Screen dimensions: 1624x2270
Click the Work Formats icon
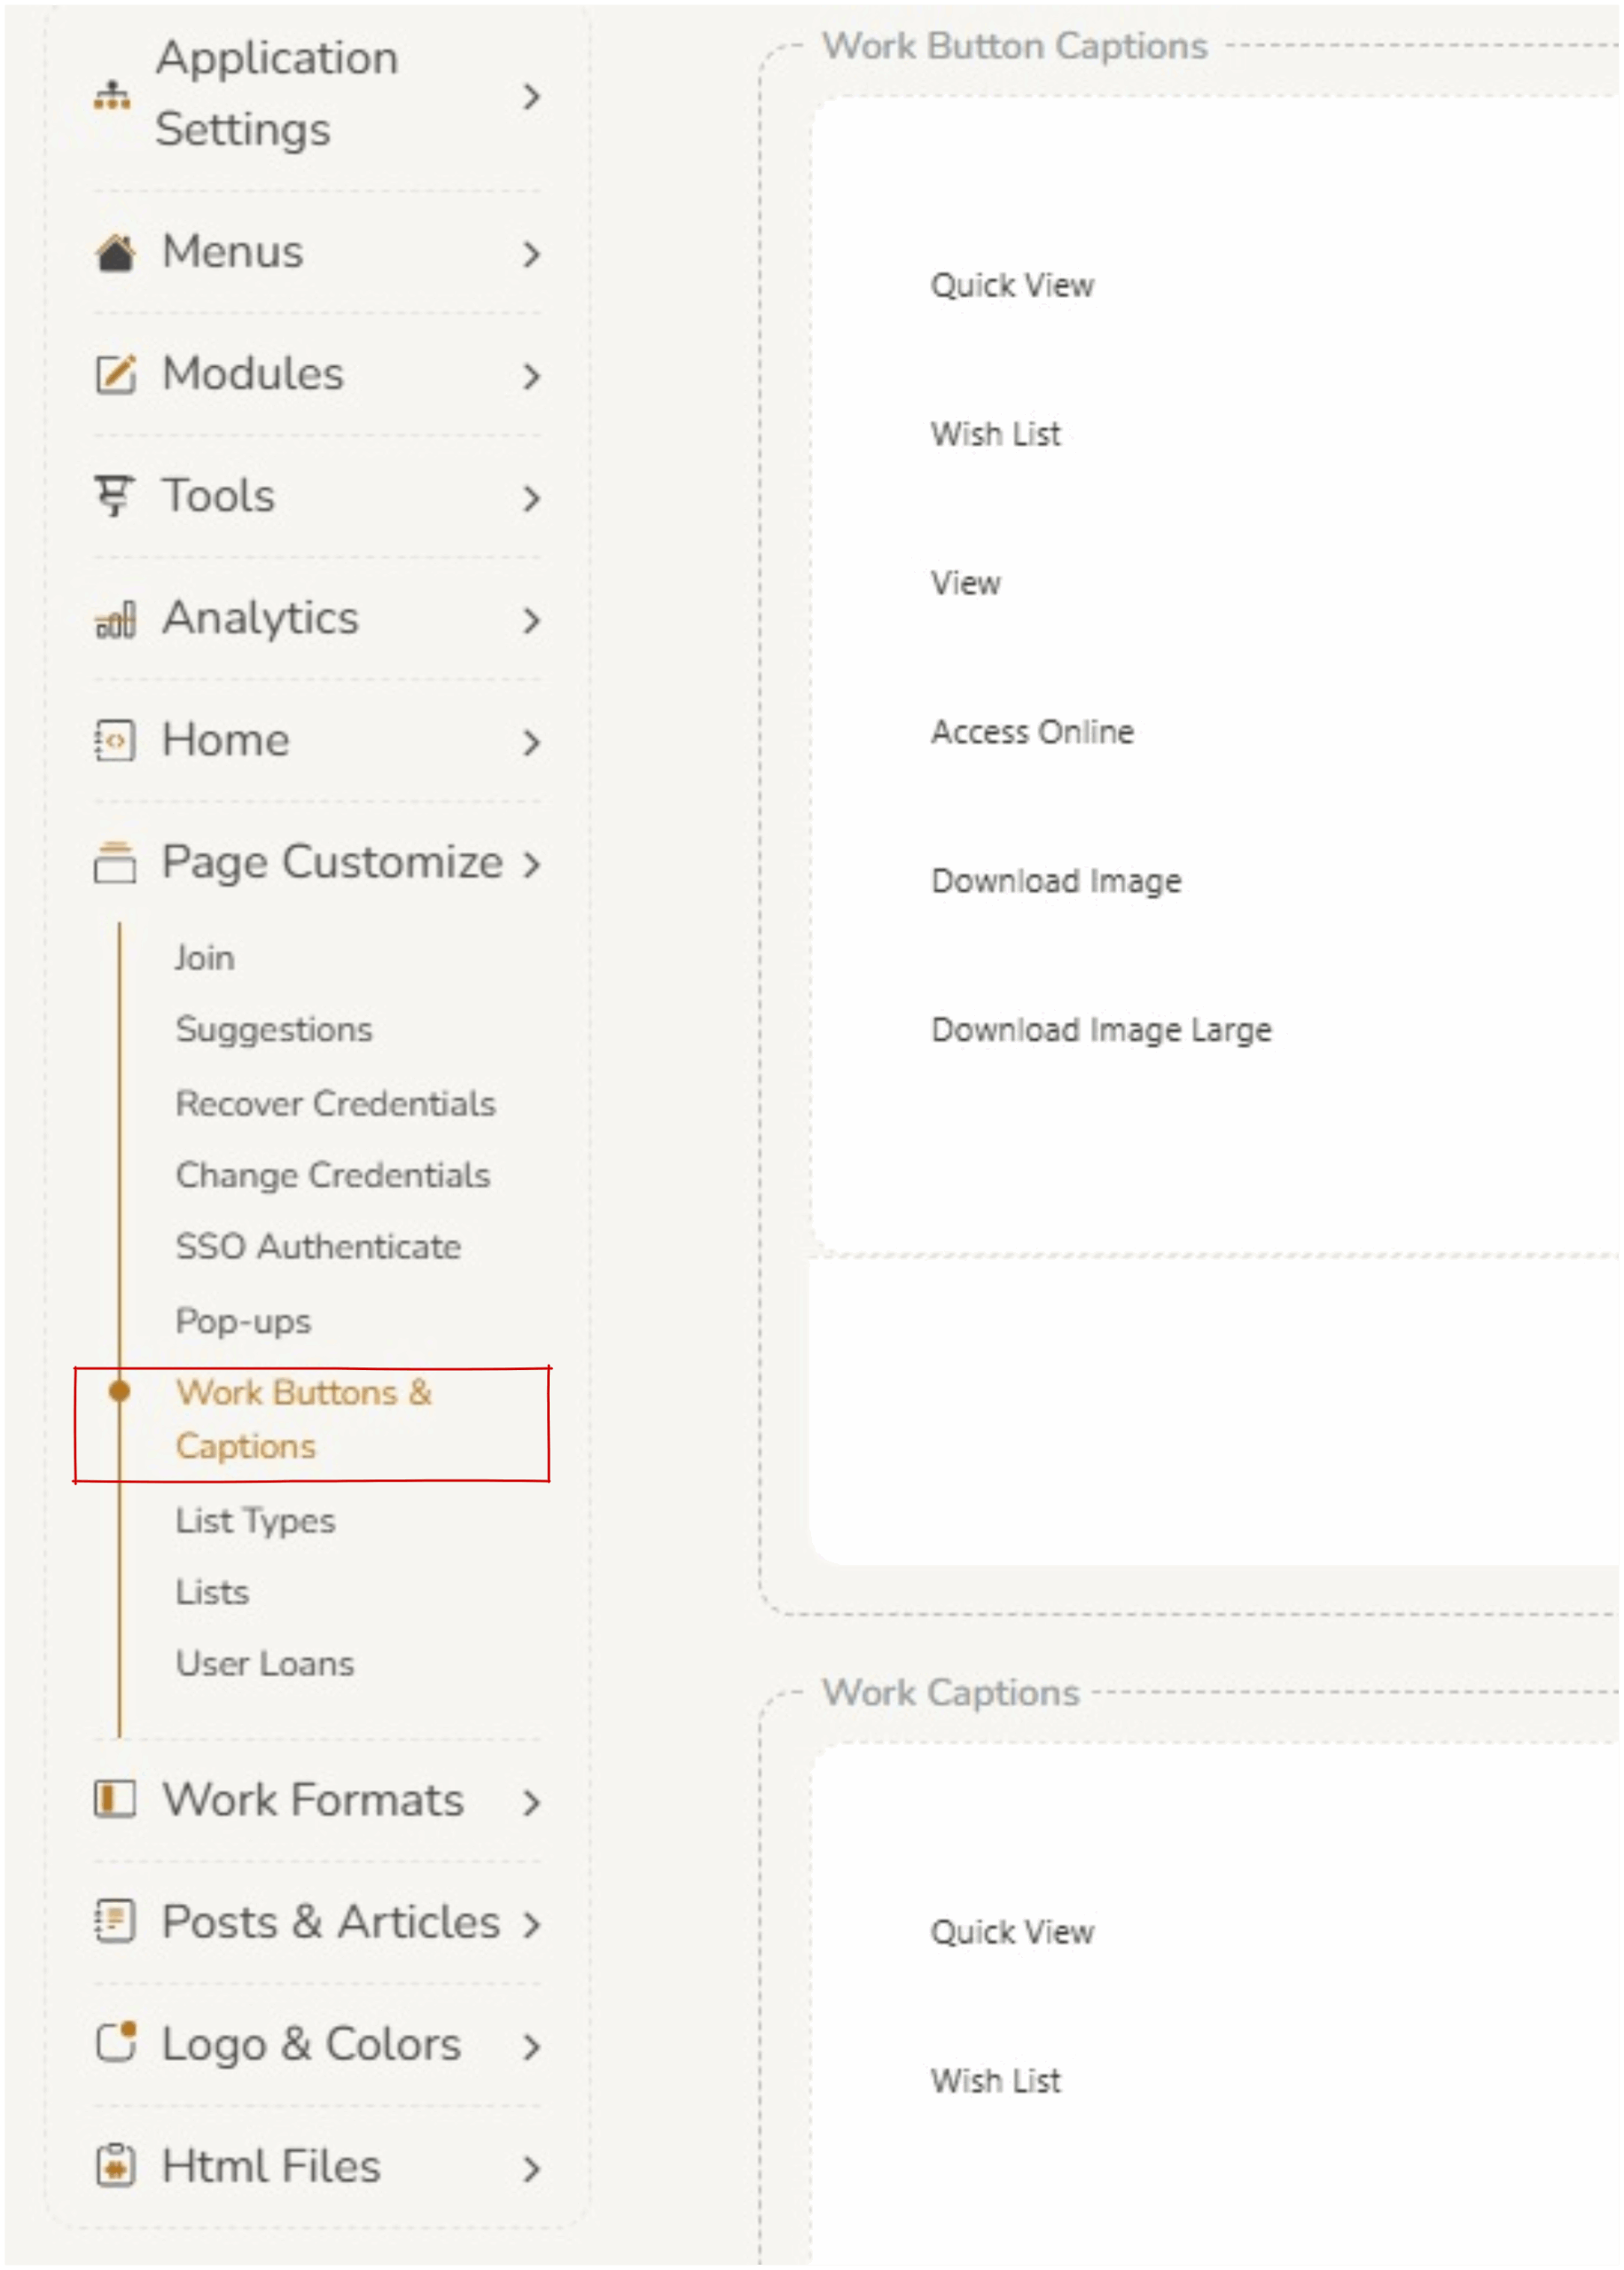pyautogui.click(x=115, y=1800)
